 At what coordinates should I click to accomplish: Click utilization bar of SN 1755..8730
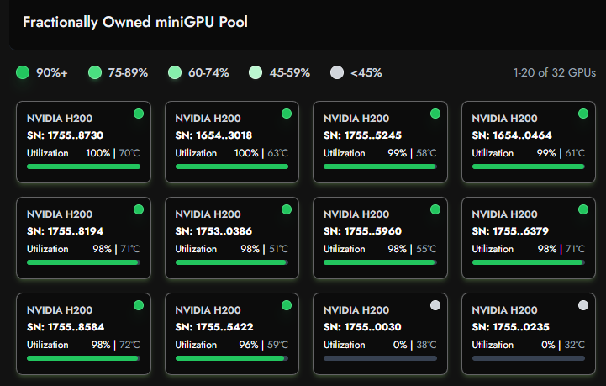(83, 167)
